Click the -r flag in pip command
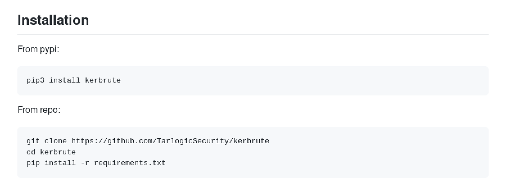Image resolution: width=506 pixels, height=187 pixels. pyautogui.click(x=85, y=163)
